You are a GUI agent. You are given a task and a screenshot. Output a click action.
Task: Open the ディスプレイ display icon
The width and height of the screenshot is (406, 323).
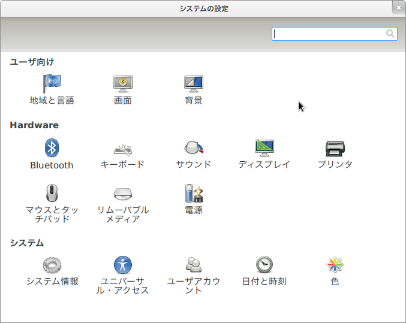[264, 148]
